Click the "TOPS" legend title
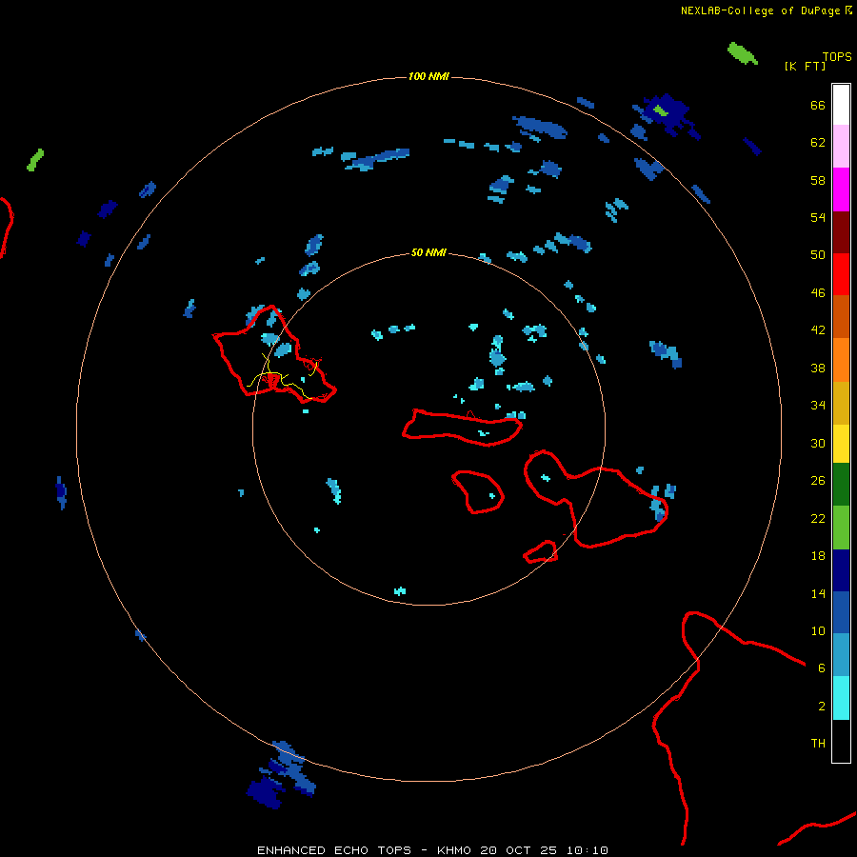The width and height of the screenshot is (857, 857). pos(837,57)
